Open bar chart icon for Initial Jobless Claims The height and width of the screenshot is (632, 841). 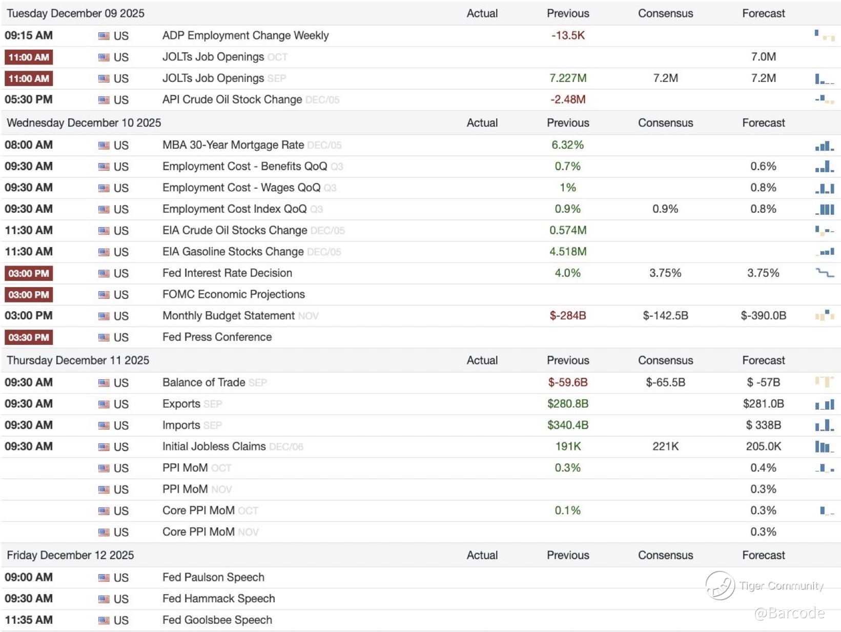[824, 446]
